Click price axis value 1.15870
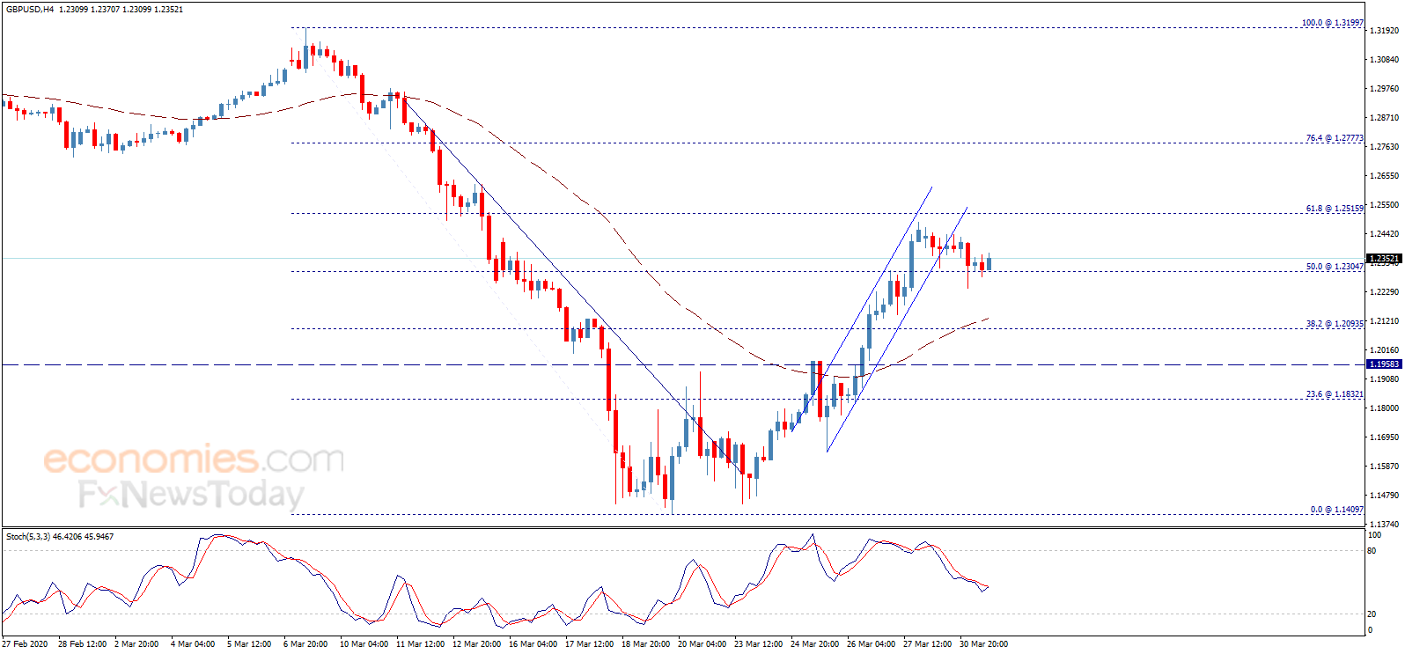 [x=1384, y=467]
